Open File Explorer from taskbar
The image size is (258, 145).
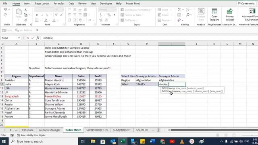click(x=93, y=141)
